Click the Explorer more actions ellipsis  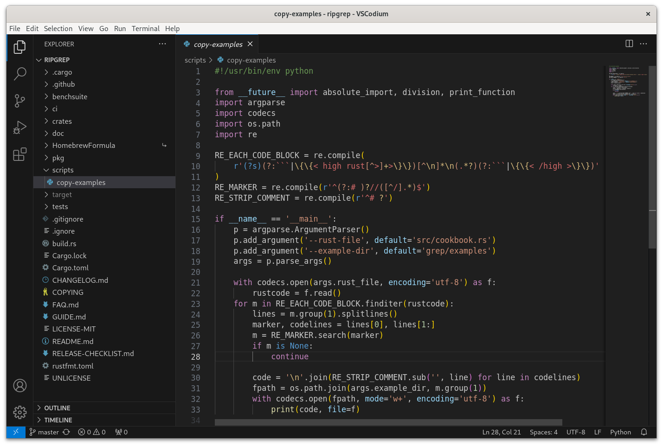point(162,44)
